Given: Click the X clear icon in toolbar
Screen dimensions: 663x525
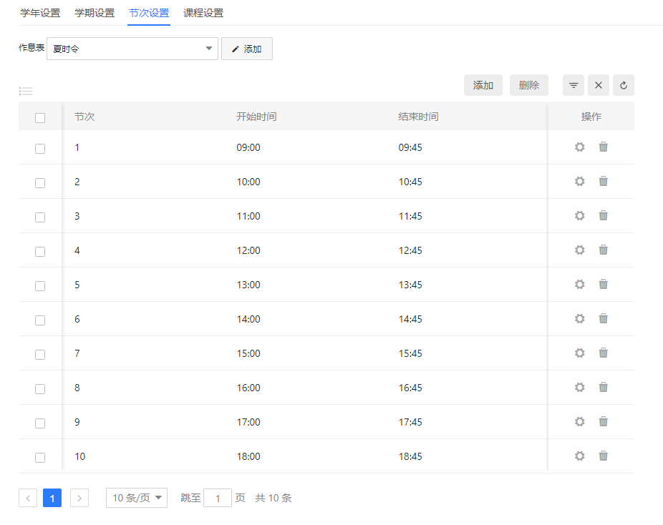Looking at the screenshot, I should click(599, 85).
